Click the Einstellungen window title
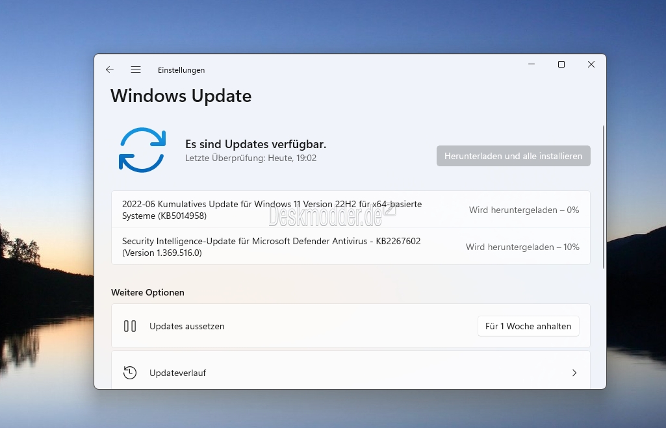This screenshot has height=428, width=666. pyautogui.click(x=181, y=70)
